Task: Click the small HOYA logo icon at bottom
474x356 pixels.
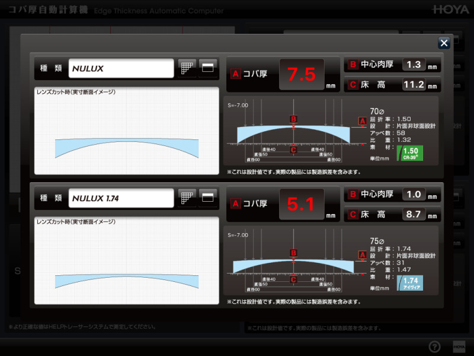Action: pyautogui.click(x=459, y=347)
